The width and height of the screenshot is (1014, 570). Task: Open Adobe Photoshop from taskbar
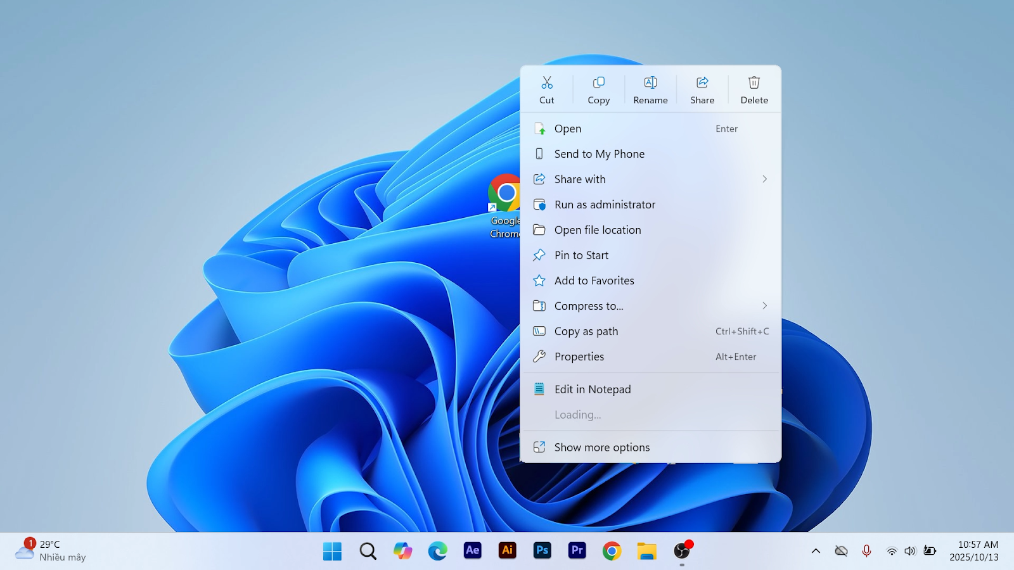point(542,551)
